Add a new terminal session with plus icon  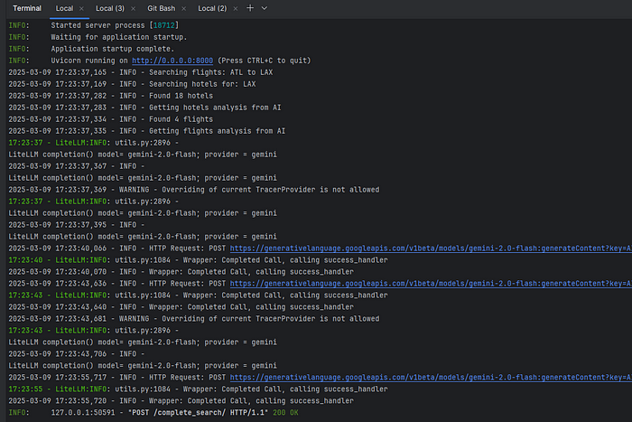point(250,8)
